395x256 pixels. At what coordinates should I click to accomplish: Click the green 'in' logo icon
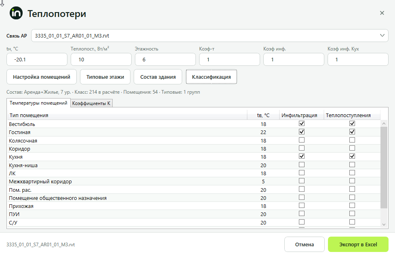click(x=16, y=13)
